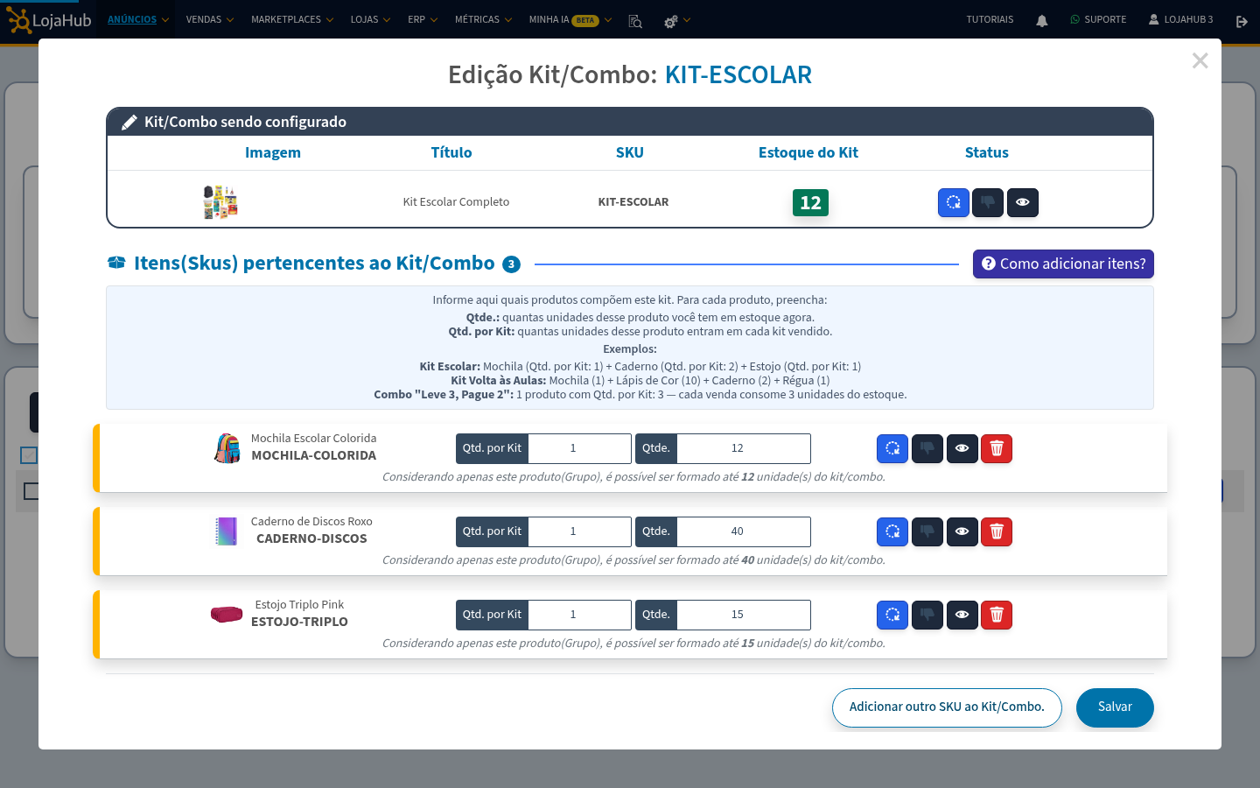
Task: Click thumbs-down icon for ESTOJO-TRIPLO
Action: (x=927, y=615)
